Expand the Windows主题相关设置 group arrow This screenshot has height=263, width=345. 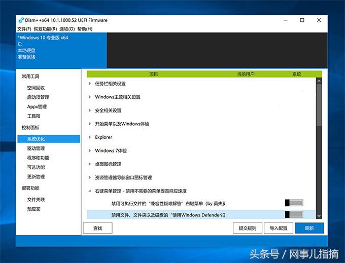tap(90, 97)
